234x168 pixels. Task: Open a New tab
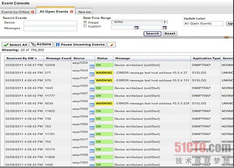point(85,12)
